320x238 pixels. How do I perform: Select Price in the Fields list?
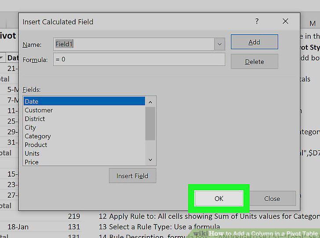(84, 162)
